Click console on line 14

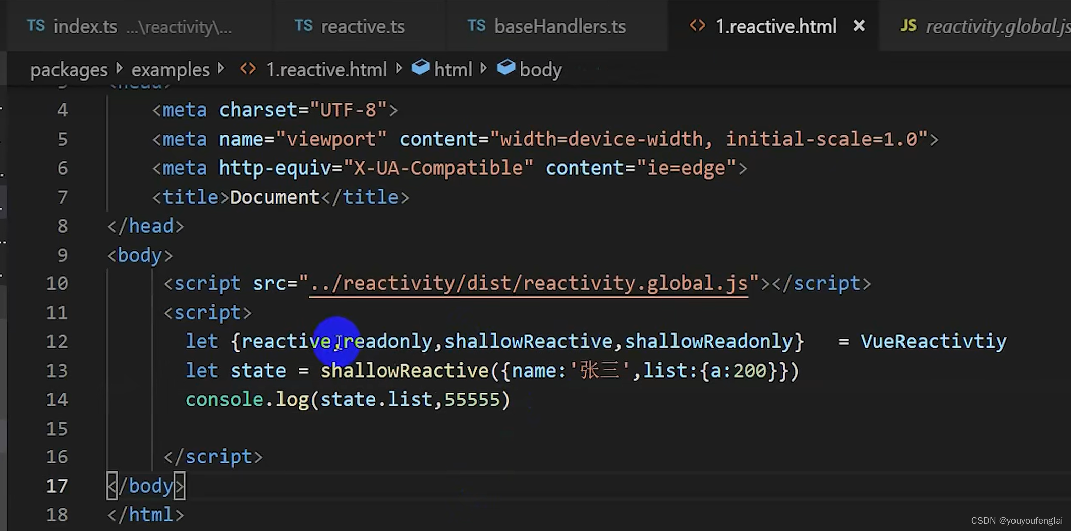coord(224,400)
